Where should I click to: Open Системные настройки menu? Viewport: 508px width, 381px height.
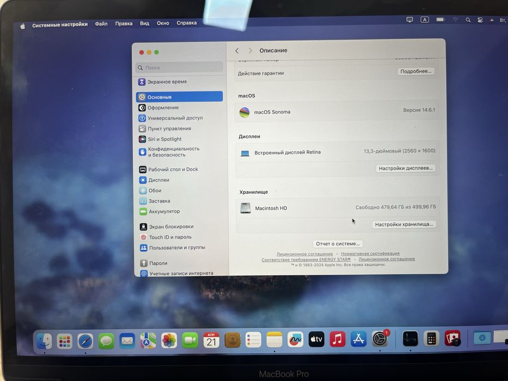pos(60,24)
